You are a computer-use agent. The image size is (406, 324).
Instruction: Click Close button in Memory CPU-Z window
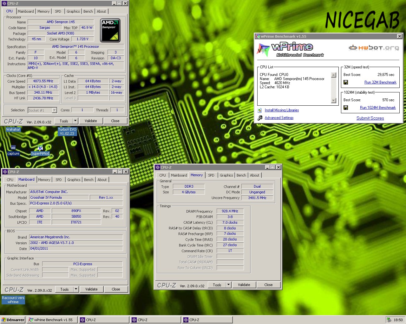pyautogui.click(x=268, y=285)
